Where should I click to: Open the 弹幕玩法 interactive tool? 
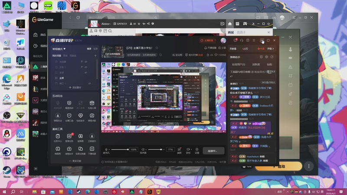click(58, 117)
